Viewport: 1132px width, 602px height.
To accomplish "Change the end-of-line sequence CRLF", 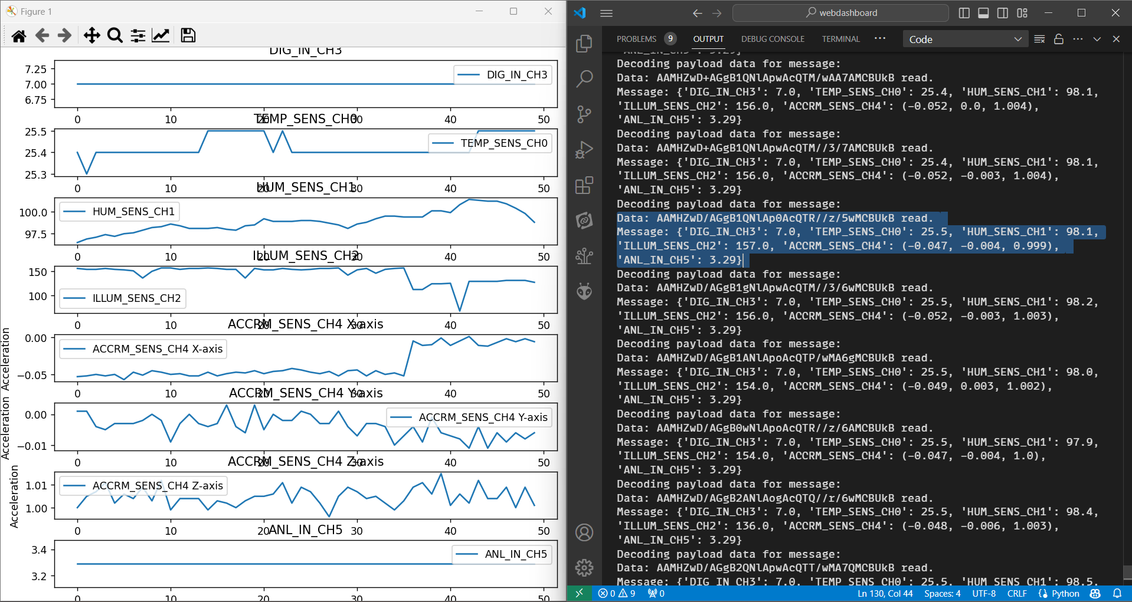I will tap(1017, 594).
